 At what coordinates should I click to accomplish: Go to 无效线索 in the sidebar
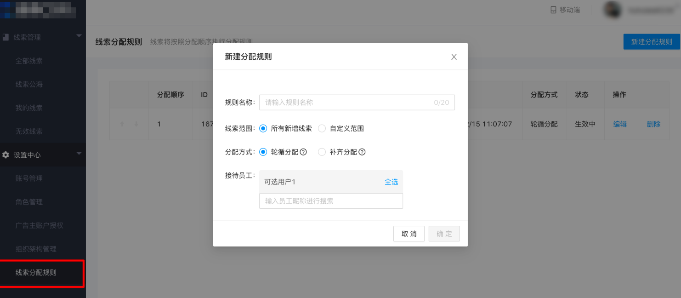[x=28, y=131]
